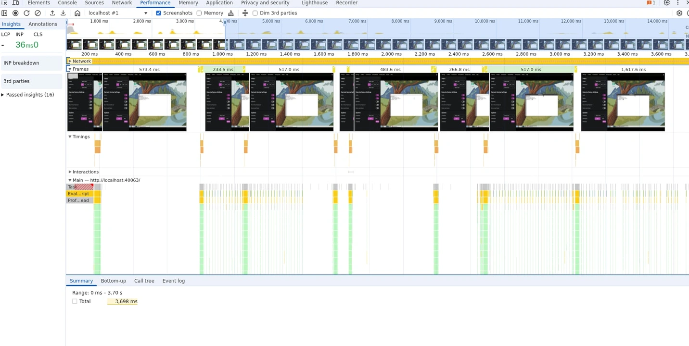Open live metrics via home icon
This screenshot has height=346, width=689.
click(77, 13)
